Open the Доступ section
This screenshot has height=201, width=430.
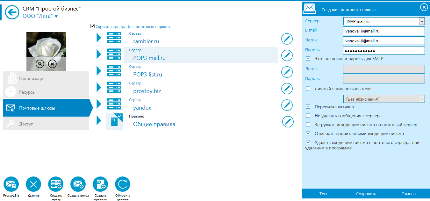coord(46,124)
